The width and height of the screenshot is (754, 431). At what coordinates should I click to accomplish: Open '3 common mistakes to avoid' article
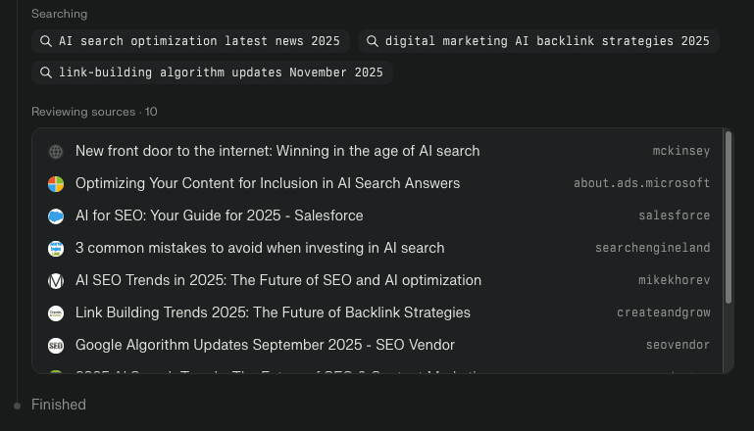pos(260,249)
